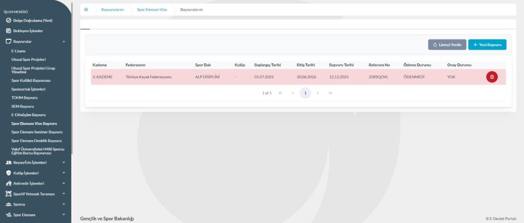The image size is (524, 223).
Task: Select Spor Elemanı Vize Başvuru menu item
Action: click(x=34, y=123)
